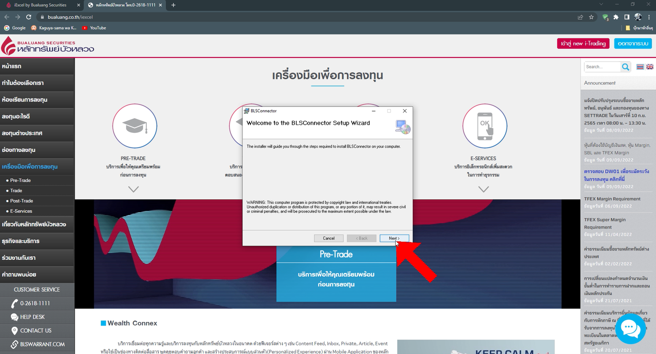Open the Kaguya-sama wa K... bookmark
The height and width of the screenshot is (354, 656).
(x=54, y=28)
